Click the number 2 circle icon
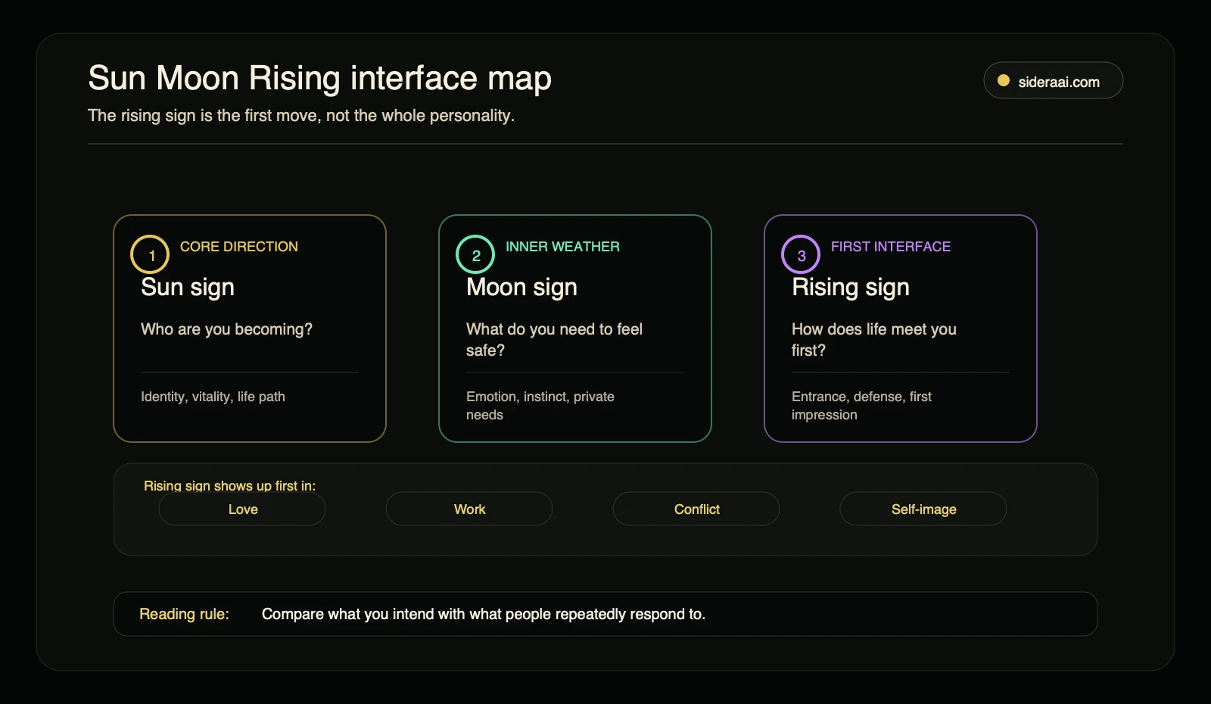1211x704 pixels. click(475, 254)
